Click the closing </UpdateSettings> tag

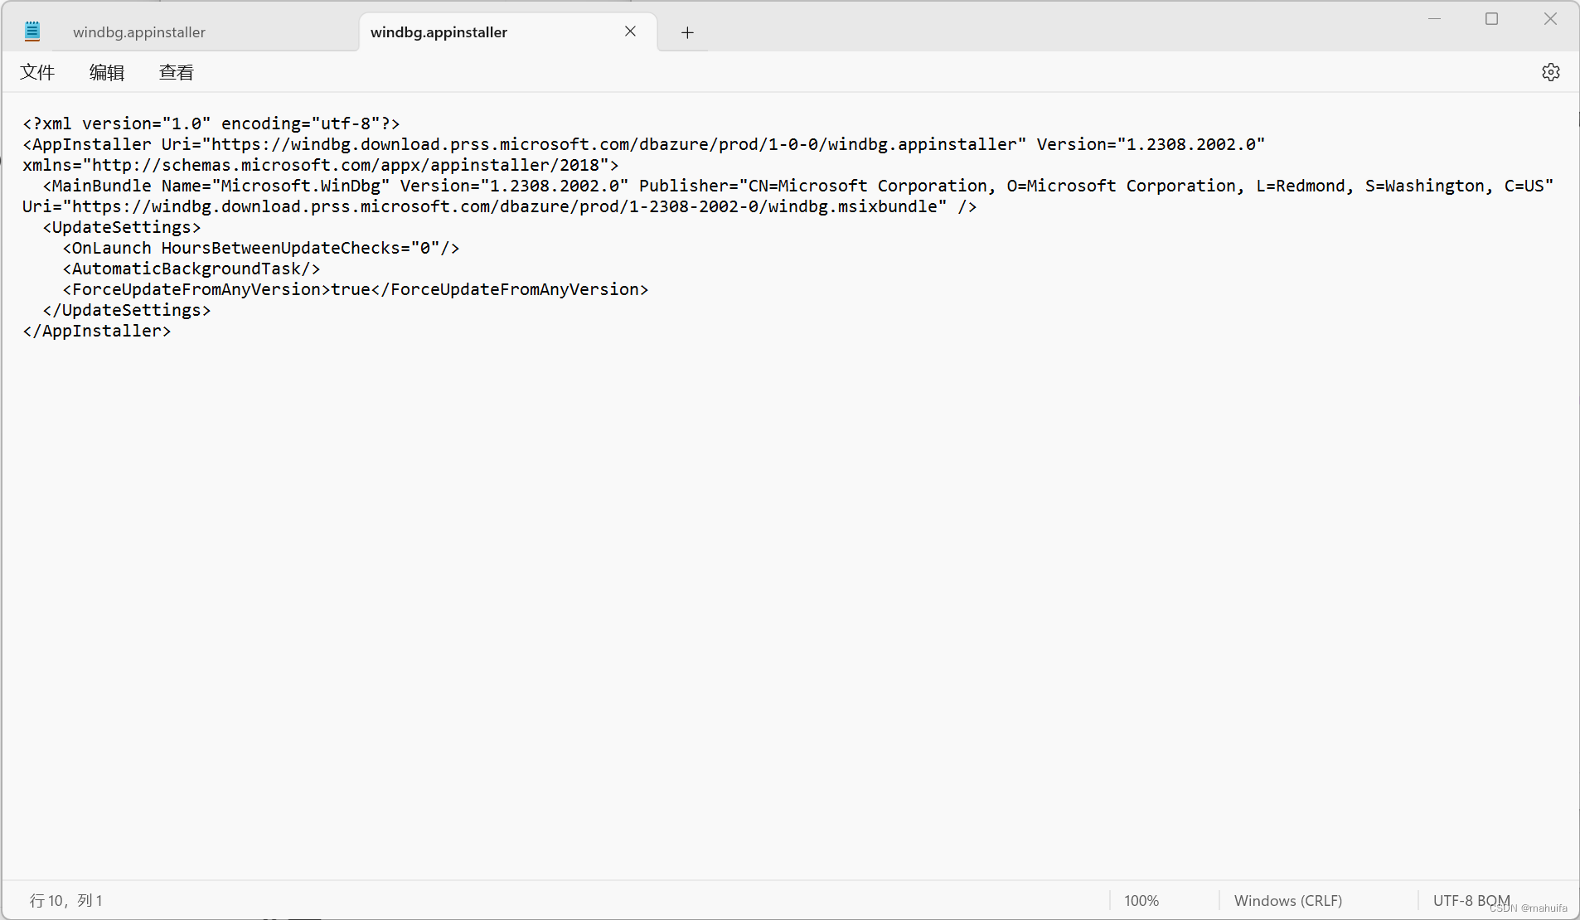pos(127,310)
